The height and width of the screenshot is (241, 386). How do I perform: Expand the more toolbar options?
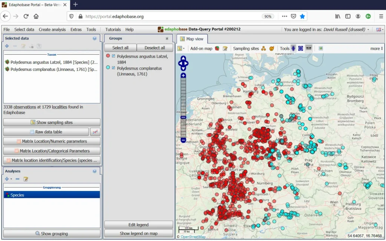tap(377, 49)
